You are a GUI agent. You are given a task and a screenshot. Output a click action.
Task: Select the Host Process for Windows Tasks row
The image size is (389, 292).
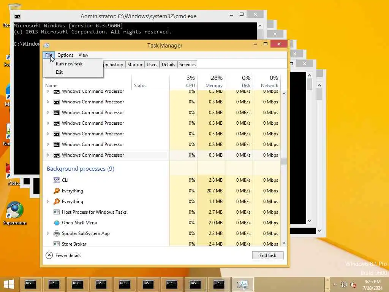click(x=162, y=212)
